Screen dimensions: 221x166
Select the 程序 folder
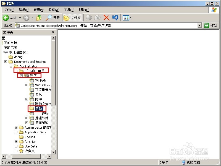(33, 76)
